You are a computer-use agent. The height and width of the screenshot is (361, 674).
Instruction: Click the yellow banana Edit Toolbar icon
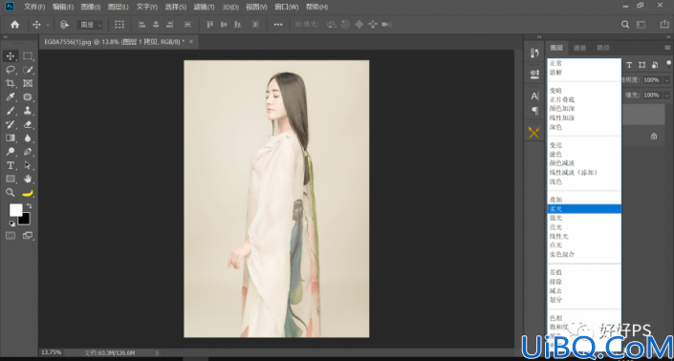(x=28, y=193)
